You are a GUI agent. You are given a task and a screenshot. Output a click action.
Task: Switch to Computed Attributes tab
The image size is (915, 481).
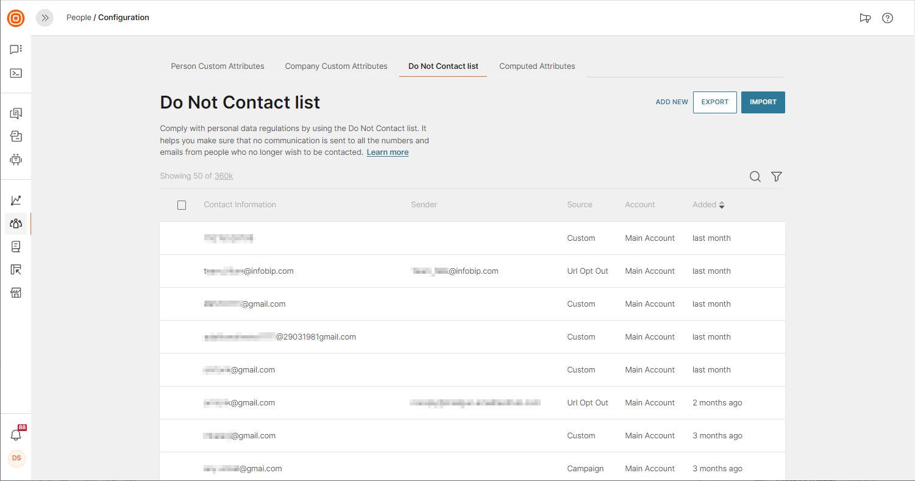pyautogui.click(x=537, y=66)
